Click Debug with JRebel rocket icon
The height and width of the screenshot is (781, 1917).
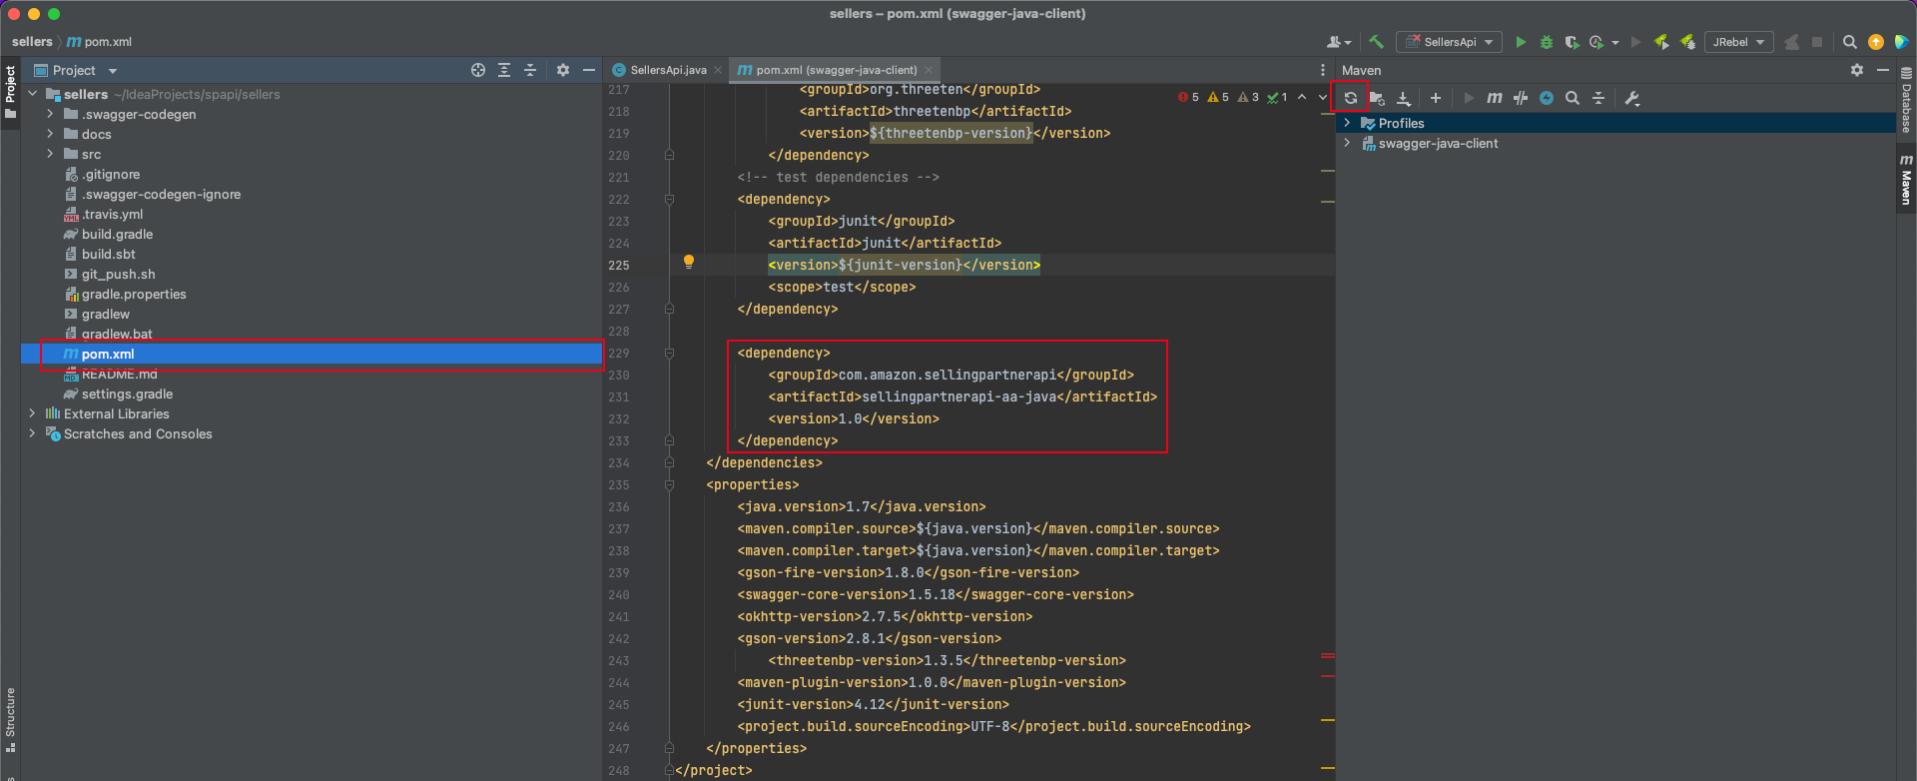[x=1687, y=42]
